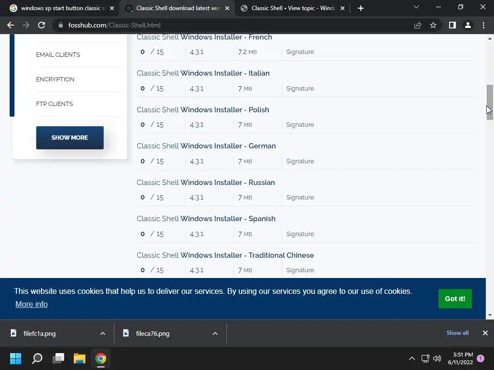The image size is (494, 370).
Task: Bookmark this page with the star icon
Action: (x=433, y=25)
